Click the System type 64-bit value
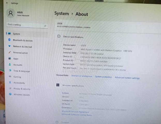 (x=101, y=65)
